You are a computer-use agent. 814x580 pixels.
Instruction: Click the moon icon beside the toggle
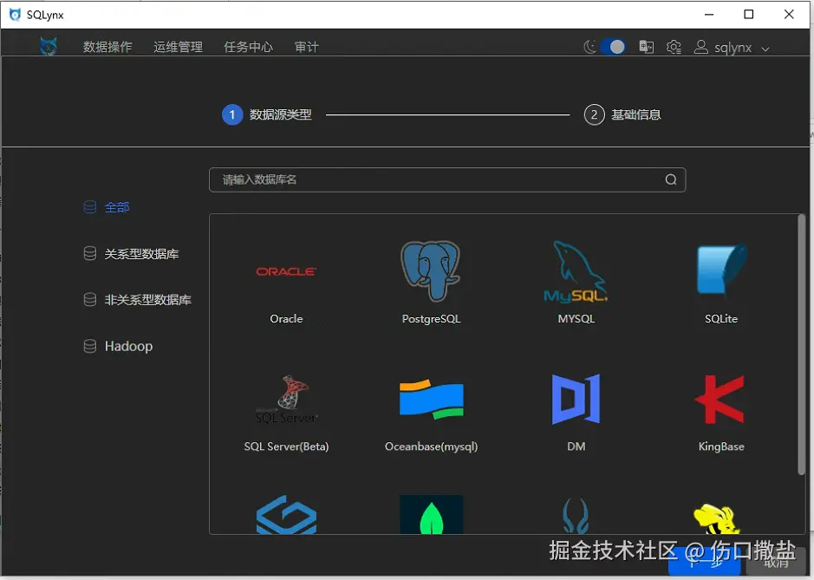click(x=589, y=48)
